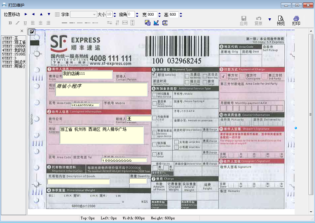
Task: Click the fields layout icon
Action: 165,23
